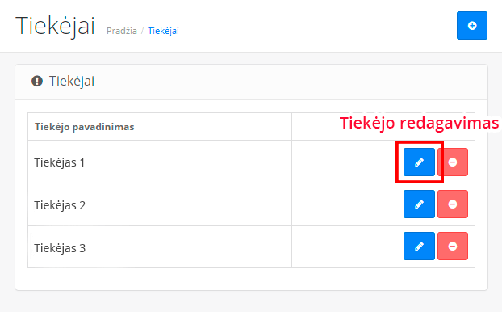
Task: Open the Tiekėjai breadcrumb link
Action: click(163, 31)
